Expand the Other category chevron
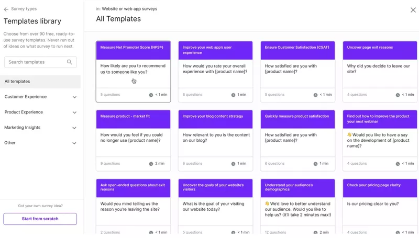The height and width of the screenshot is (238, 419). (x=74, y=143)
